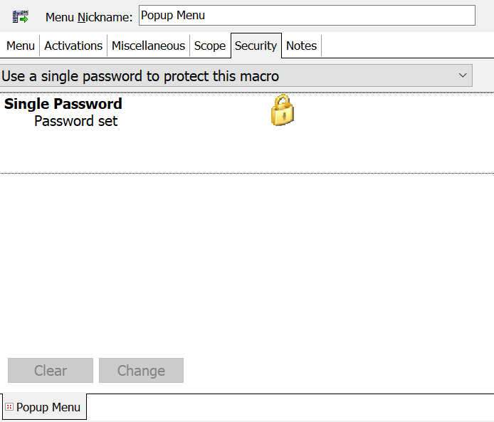Screen dimensions: 494x422
Task: Go to the Miscellaneous tab
Action: 148,46
